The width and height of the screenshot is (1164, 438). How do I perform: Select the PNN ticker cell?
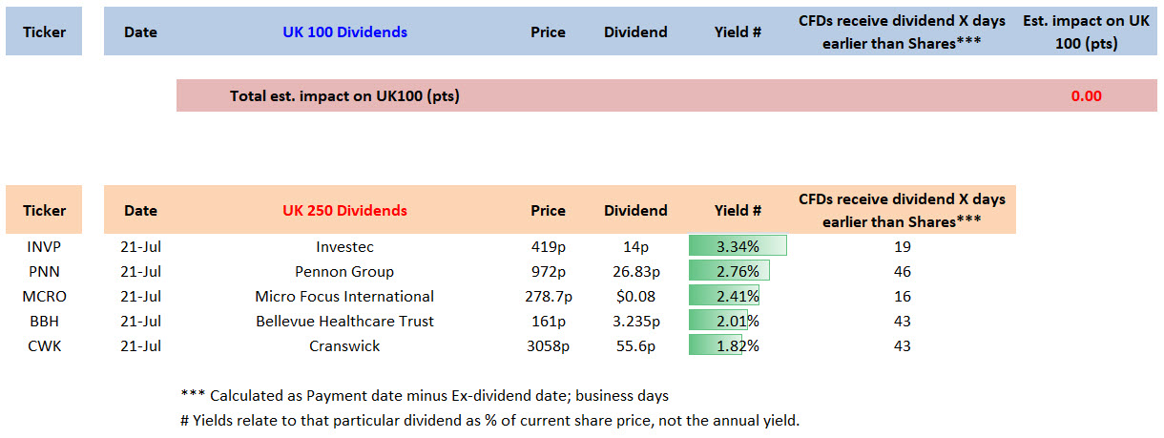[44, 271]
